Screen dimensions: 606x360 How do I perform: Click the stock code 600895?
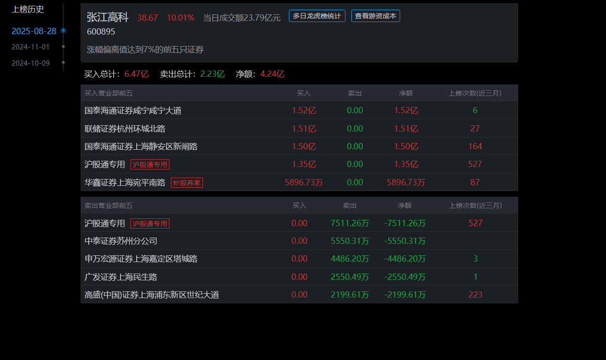coord(101,32)
